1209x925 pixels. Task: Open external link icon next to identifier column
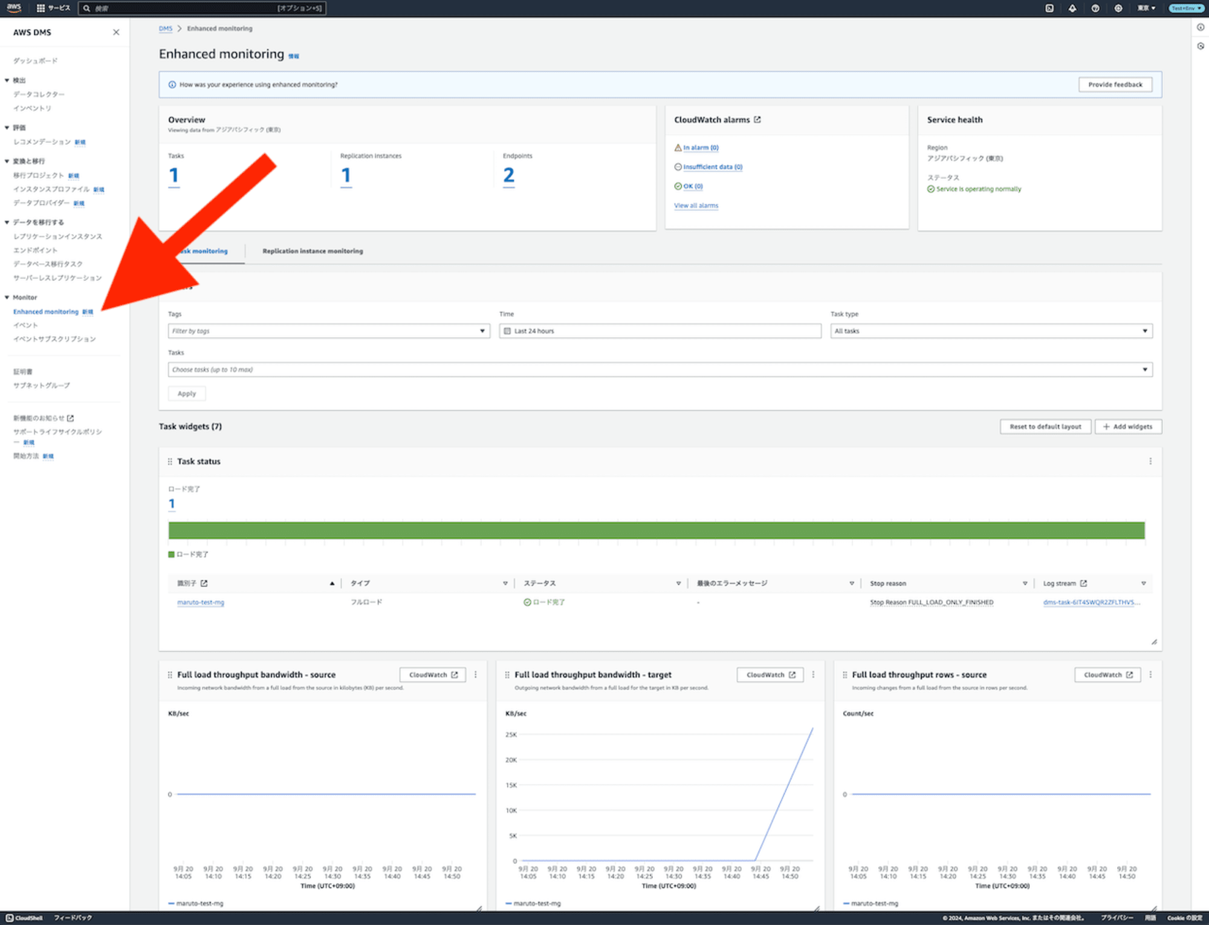[x=204, y=583]
